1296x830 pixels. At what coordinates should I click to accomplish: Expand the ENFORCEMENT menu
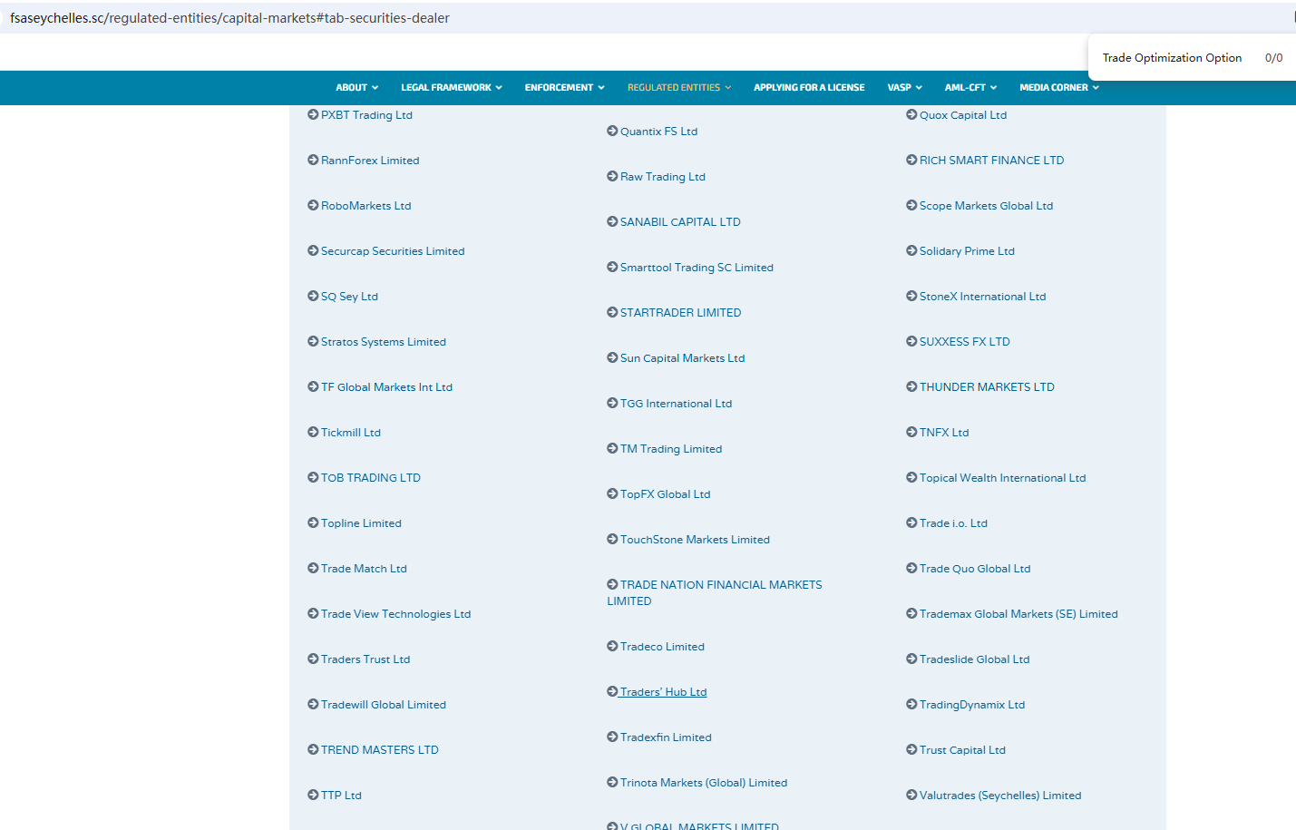[x=564, y=88]
